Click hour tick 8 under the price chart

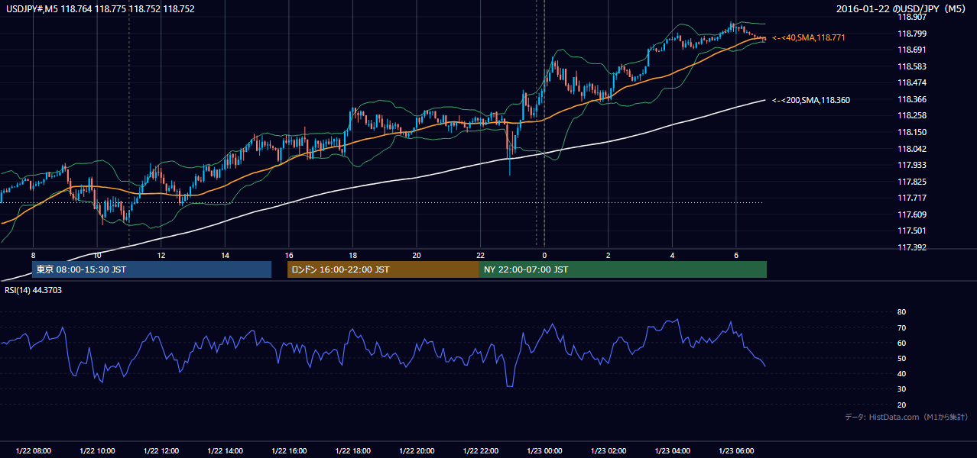tap(34, 254)
